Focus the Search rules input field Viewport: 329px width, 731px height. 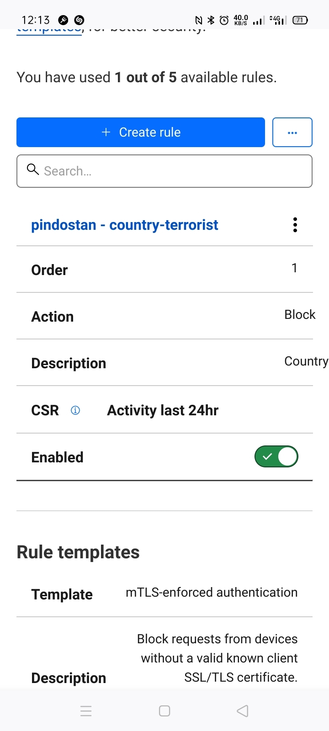[174, 171]
